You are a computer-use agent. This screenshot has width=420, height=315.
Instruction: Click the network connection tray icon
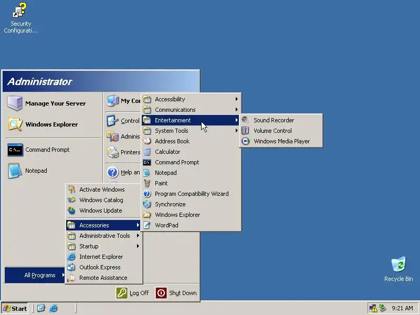click(383, 308)
